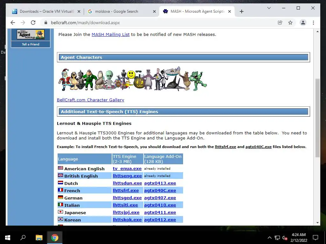This screenshot has width=326, height=244.
Task: Click the muted volume tray icon
Action: coord(285,238)
